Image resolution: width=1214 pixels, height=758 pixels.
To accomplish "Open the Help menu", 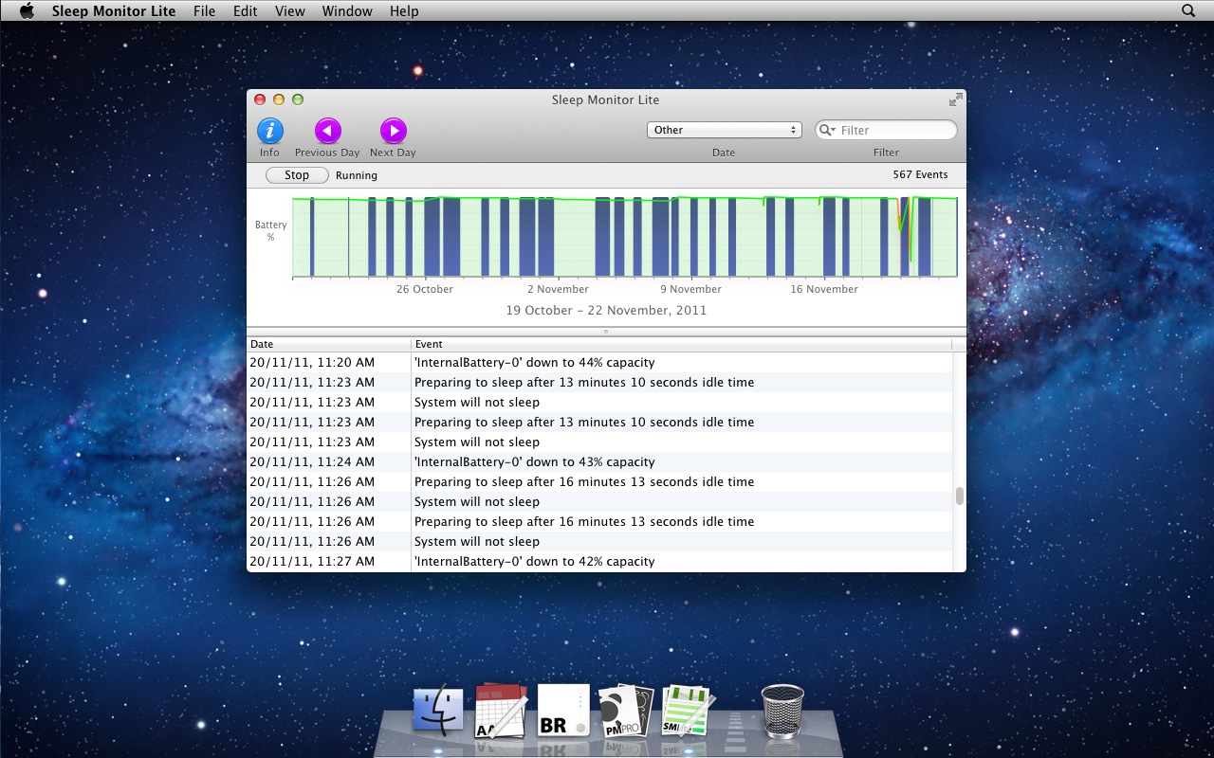I will coord(404,10).
